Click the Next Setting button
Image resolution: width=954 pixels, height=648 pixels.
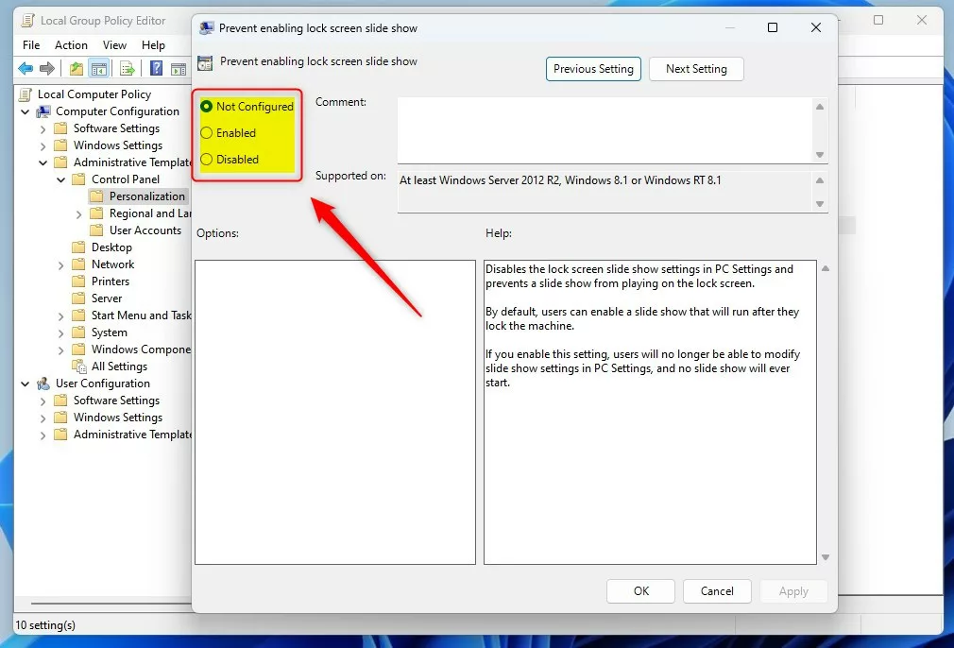(x=696, y=69)
